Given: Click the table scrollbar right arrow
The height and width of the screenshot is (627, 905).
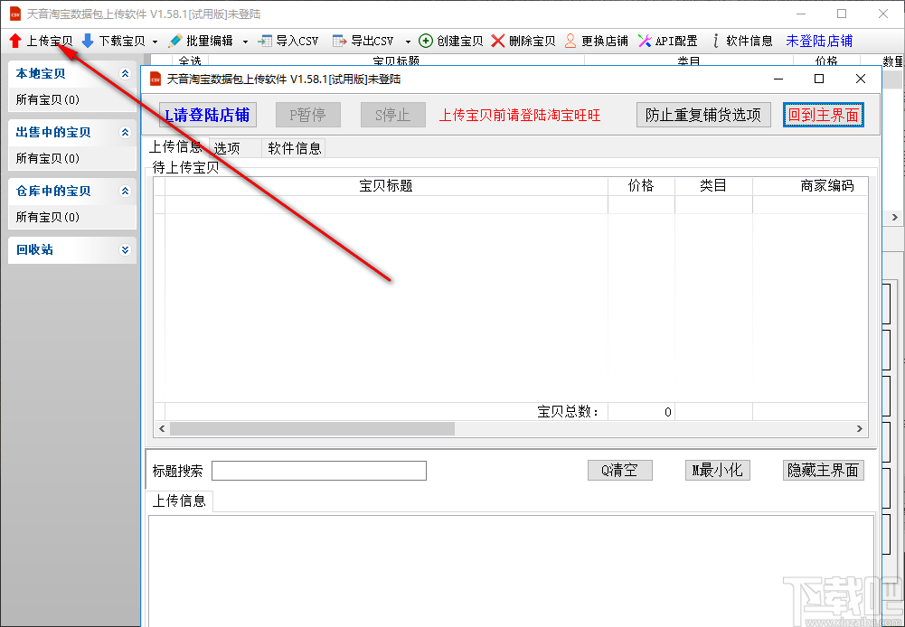Looking at the screenshot, I should (860, 428).
